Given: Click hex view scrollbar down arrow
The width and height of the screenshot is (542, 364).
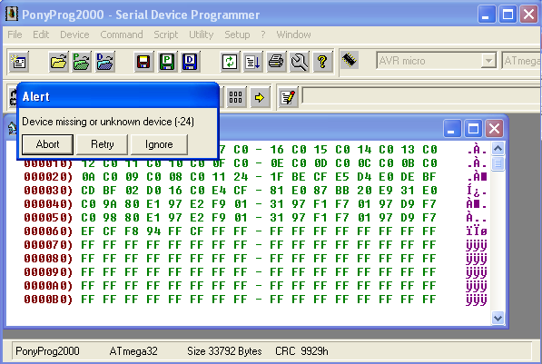Looking at the screenshot, I should coord(498,318).
